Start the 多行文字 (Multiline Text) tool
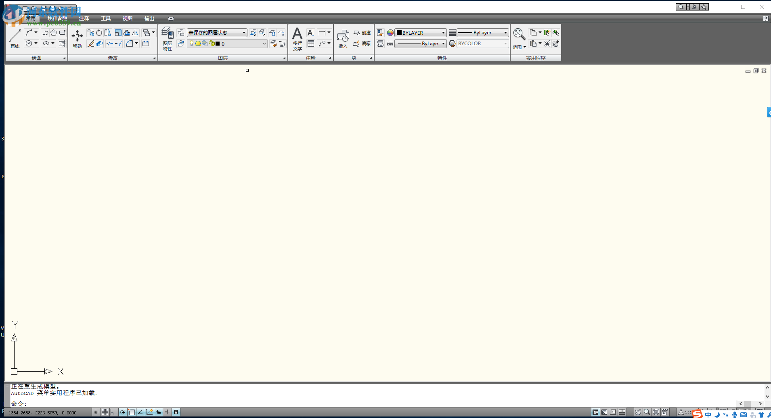The image size is (771, 418). [297, 38]
